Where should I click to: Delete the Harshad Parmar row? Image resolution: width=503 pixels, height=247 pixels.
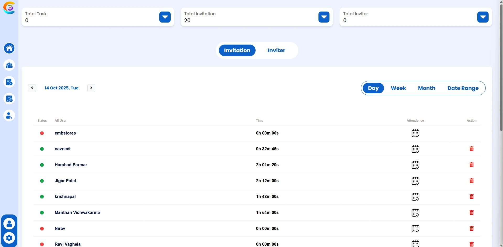[x=471, y=165]
